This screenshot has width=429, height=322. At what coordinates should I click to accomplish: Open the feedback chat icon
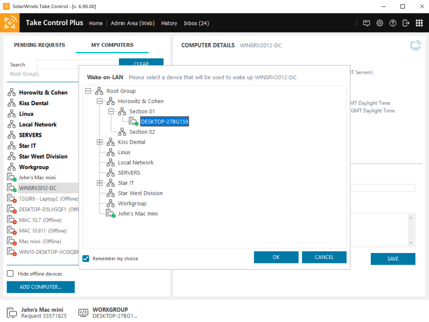pyautogui.click(x=366, y=23)
